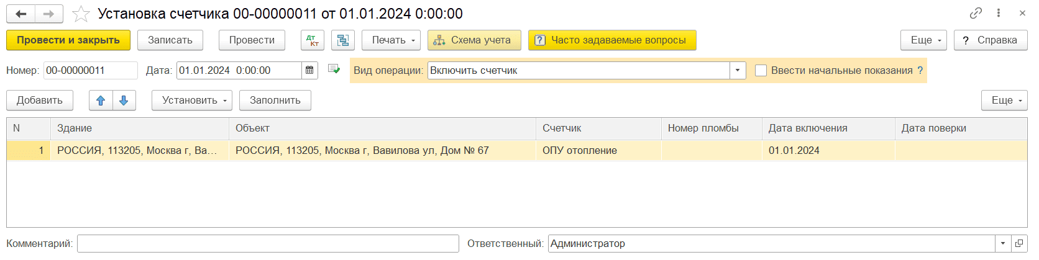Click the forward navigation arrow
The height and width of the screenshot is (260, 1039).
[48, 14]
